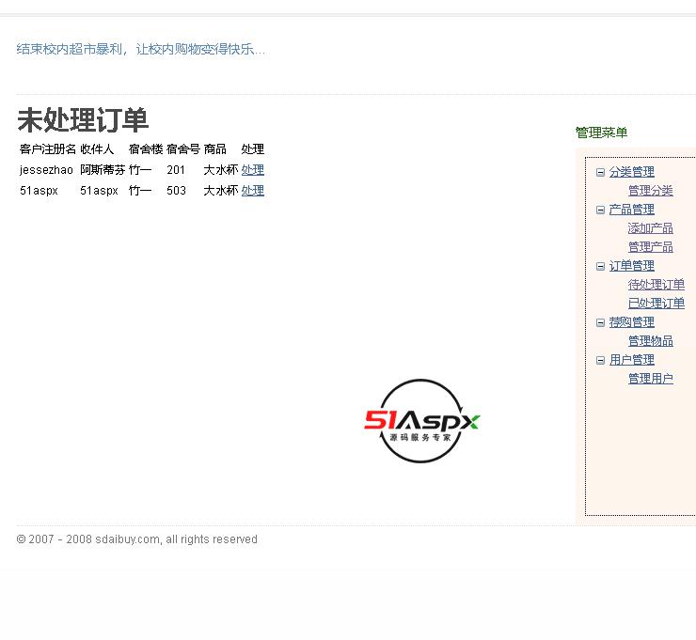Image resolution: width=696 pixels, height=640 pixels.
Task: Open the 管理物品 link
Action: (x=650, y=341)
